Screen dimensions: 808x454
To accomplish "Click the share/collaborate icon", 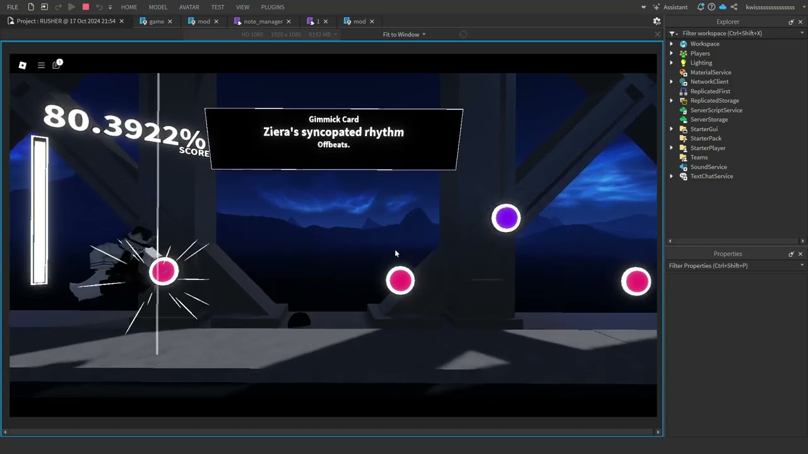I will pos(734,7).
